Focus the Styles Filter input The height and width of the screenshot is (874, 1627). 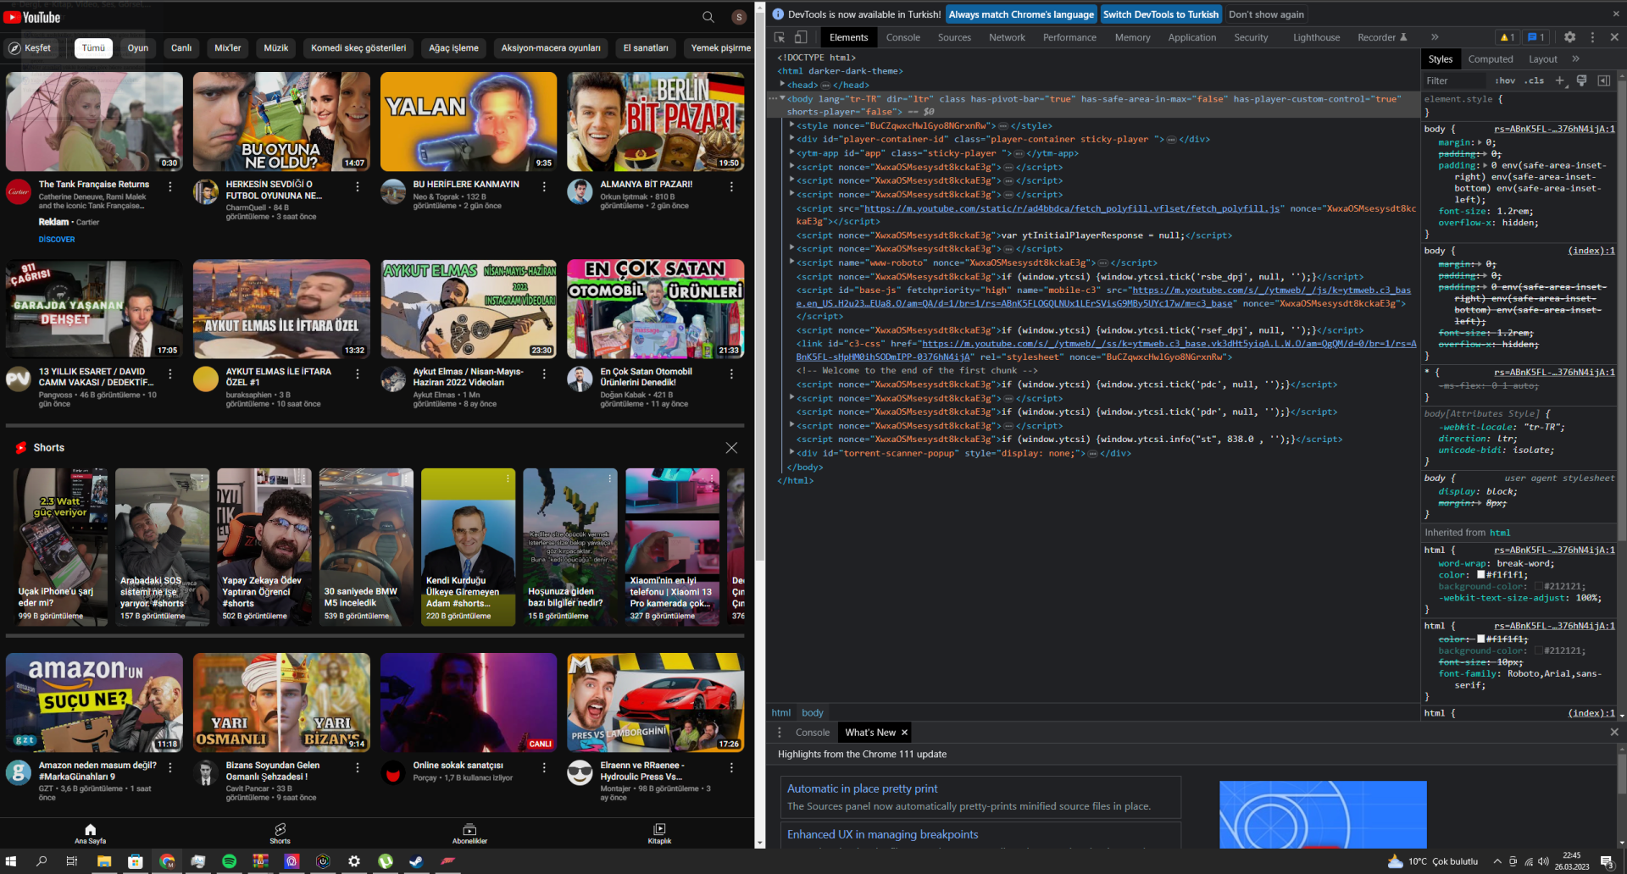(x=1455, y=80)
